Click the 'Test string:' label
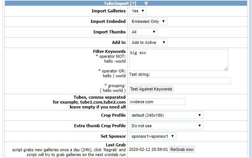This screenshot has height=158, width=252. (x=139, y=74)
